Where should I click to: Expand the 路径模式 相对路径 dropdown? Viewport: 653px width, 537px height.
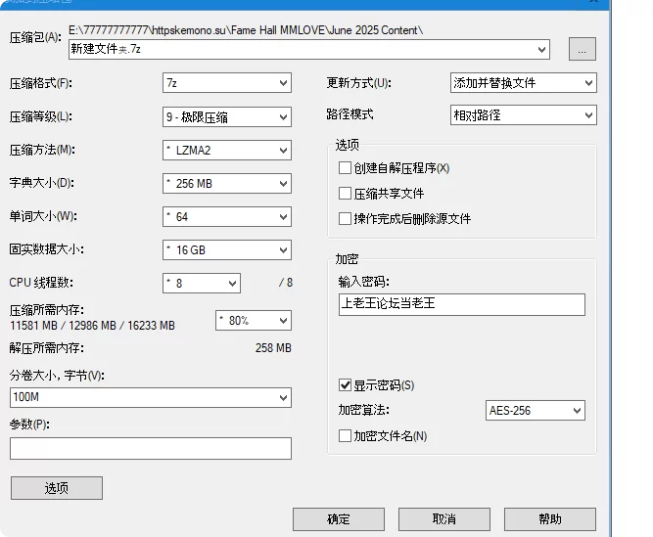click(x=524, y=115)
